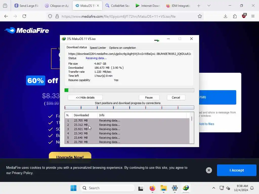Open Firefox downloads panel
Viewport: 259px width, 194px height.
(225, 16)
